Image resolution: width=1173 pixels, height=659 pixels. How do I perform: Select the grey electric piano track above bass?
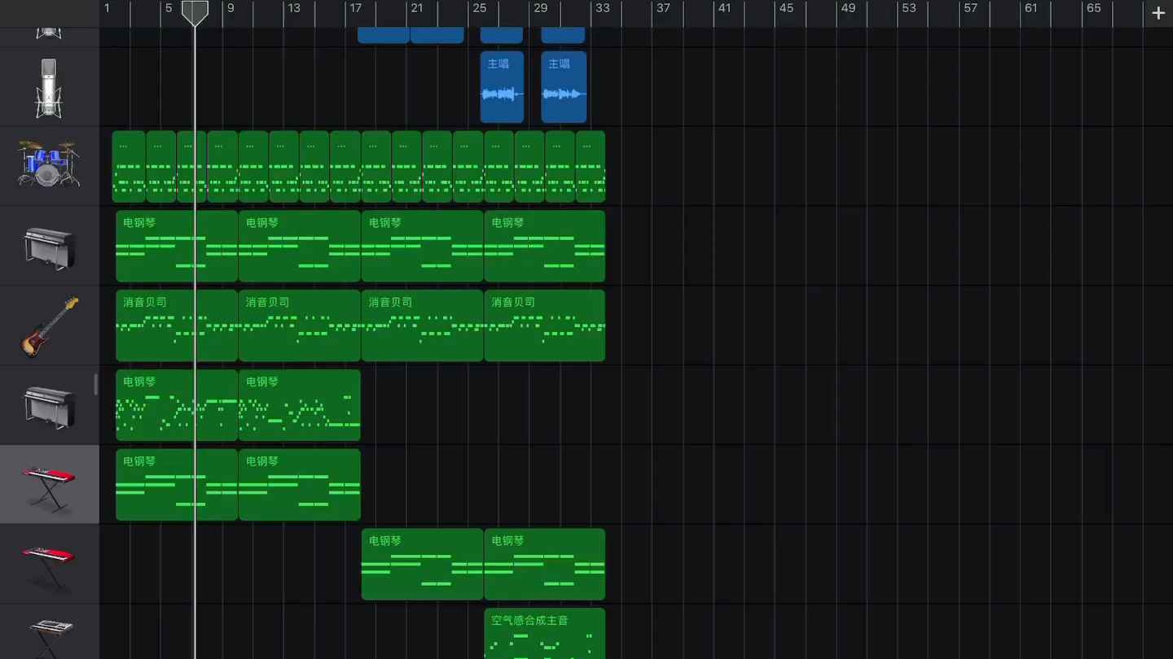point(49,248)
